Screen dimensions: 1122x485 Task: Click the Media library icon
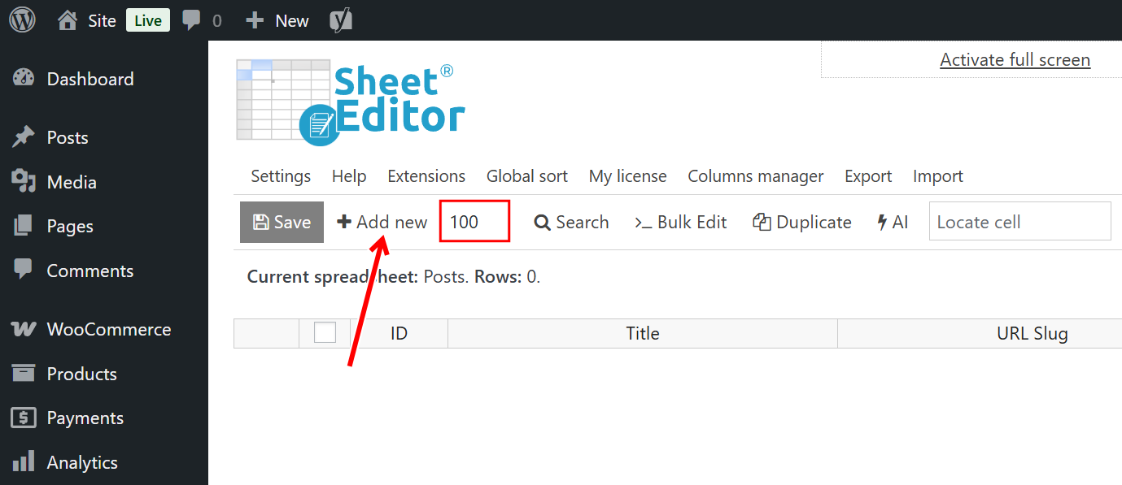point(24,182)
